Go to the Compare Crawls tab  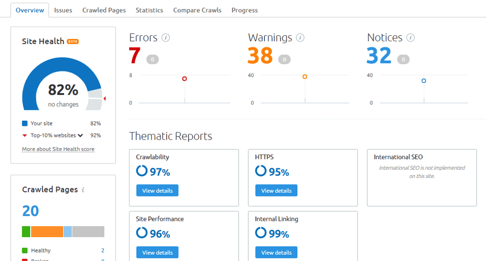click(x=198, y=10)
